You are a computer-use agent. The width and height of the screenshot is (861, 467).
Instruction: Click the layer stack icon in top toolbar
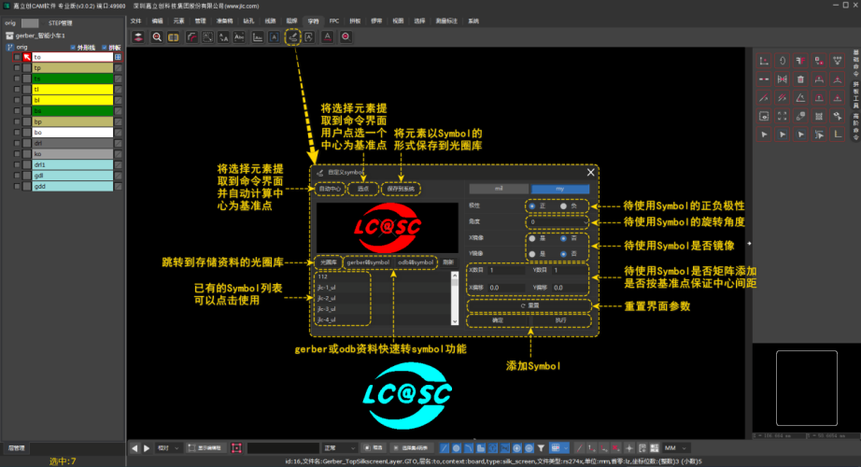(x=138, y=36)
